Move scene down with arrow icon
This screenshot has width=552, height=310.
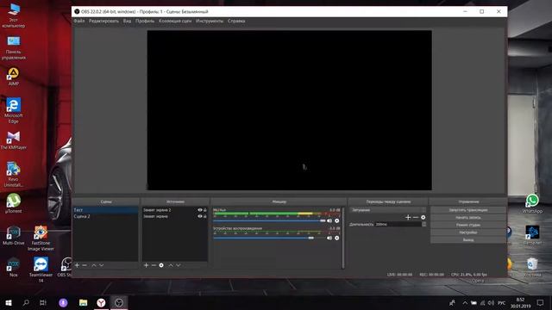pyautogui.click(x=102, y=265)
